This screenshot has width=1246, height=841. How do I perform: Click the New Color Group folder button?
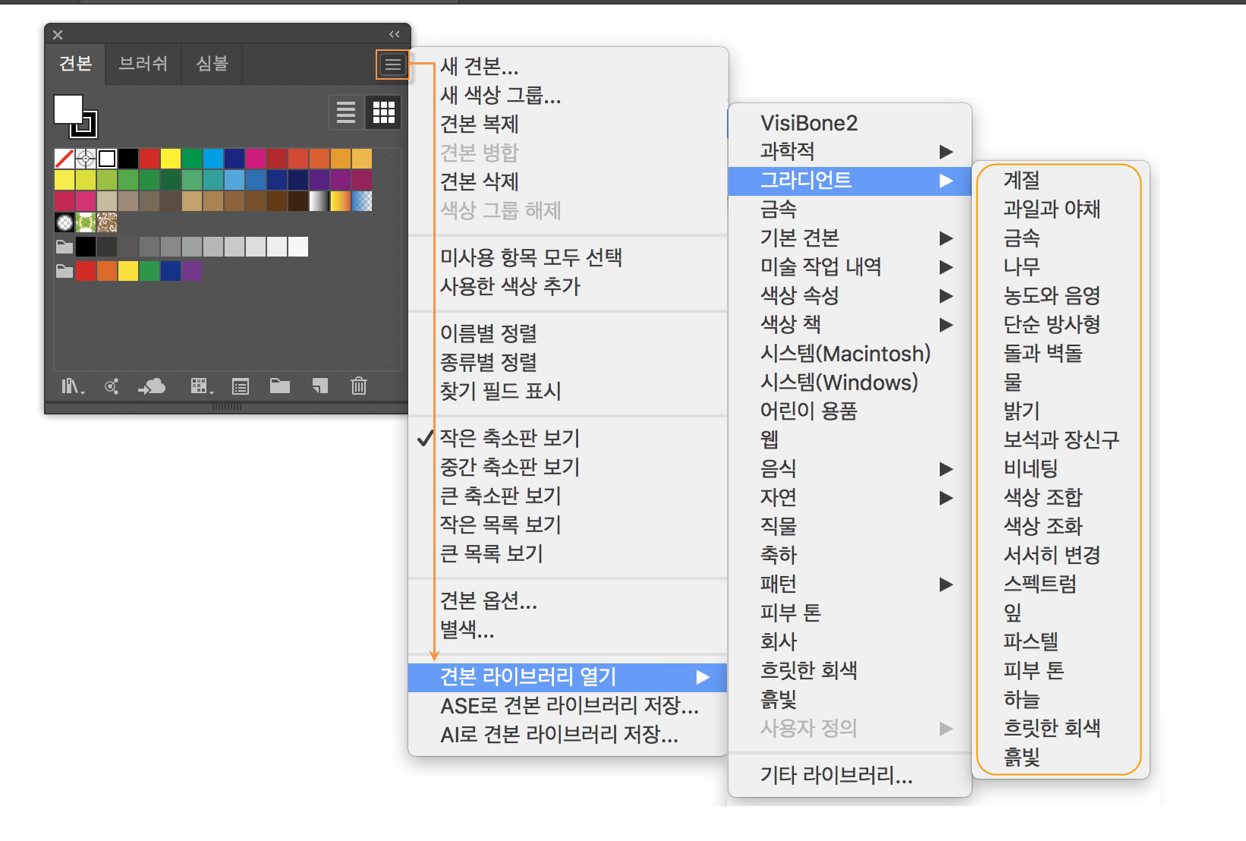pos(280,386)
